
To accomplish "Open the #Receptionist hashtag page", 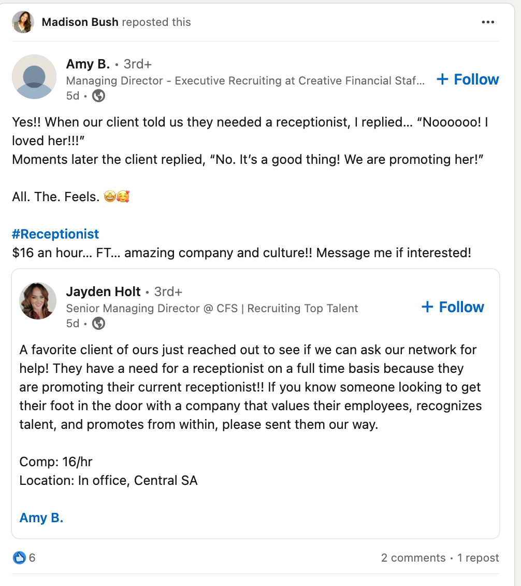I will (55, 234).
